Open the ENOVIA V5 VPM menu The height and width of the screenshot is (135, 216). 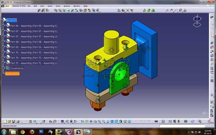[x=19, y=6]
